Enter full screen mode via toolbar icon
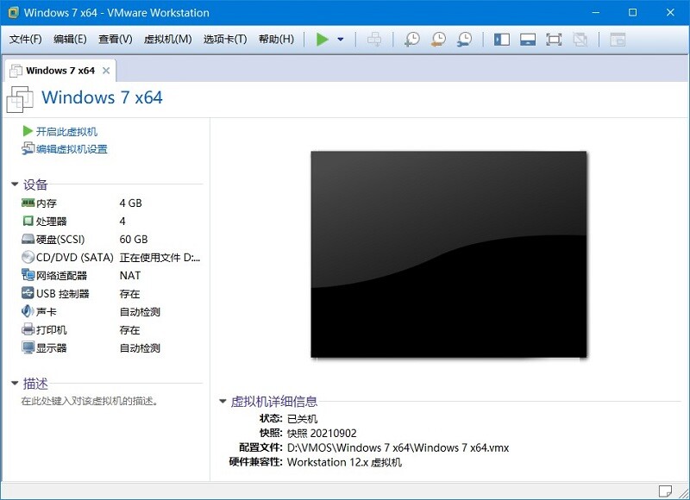690x500 pixels. click(554, 40)
